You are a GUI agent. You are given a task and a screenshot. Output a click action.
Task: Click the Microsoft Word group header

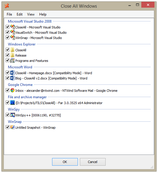point(20,67)
